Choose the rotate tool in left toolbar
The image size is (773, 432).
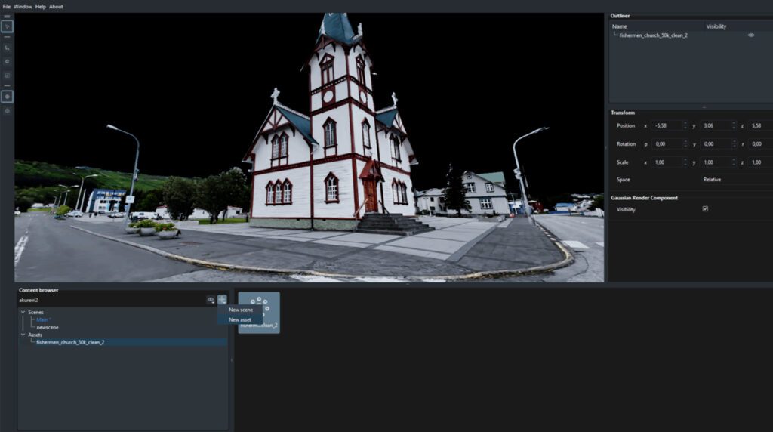(7, 61)
